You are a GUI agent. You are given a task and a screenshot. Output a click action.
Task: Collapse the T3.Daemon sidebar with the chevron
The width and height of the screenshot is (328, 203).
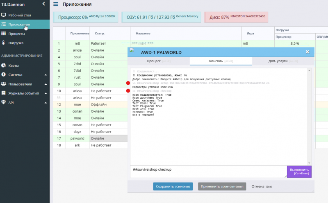tap(43, 4)
